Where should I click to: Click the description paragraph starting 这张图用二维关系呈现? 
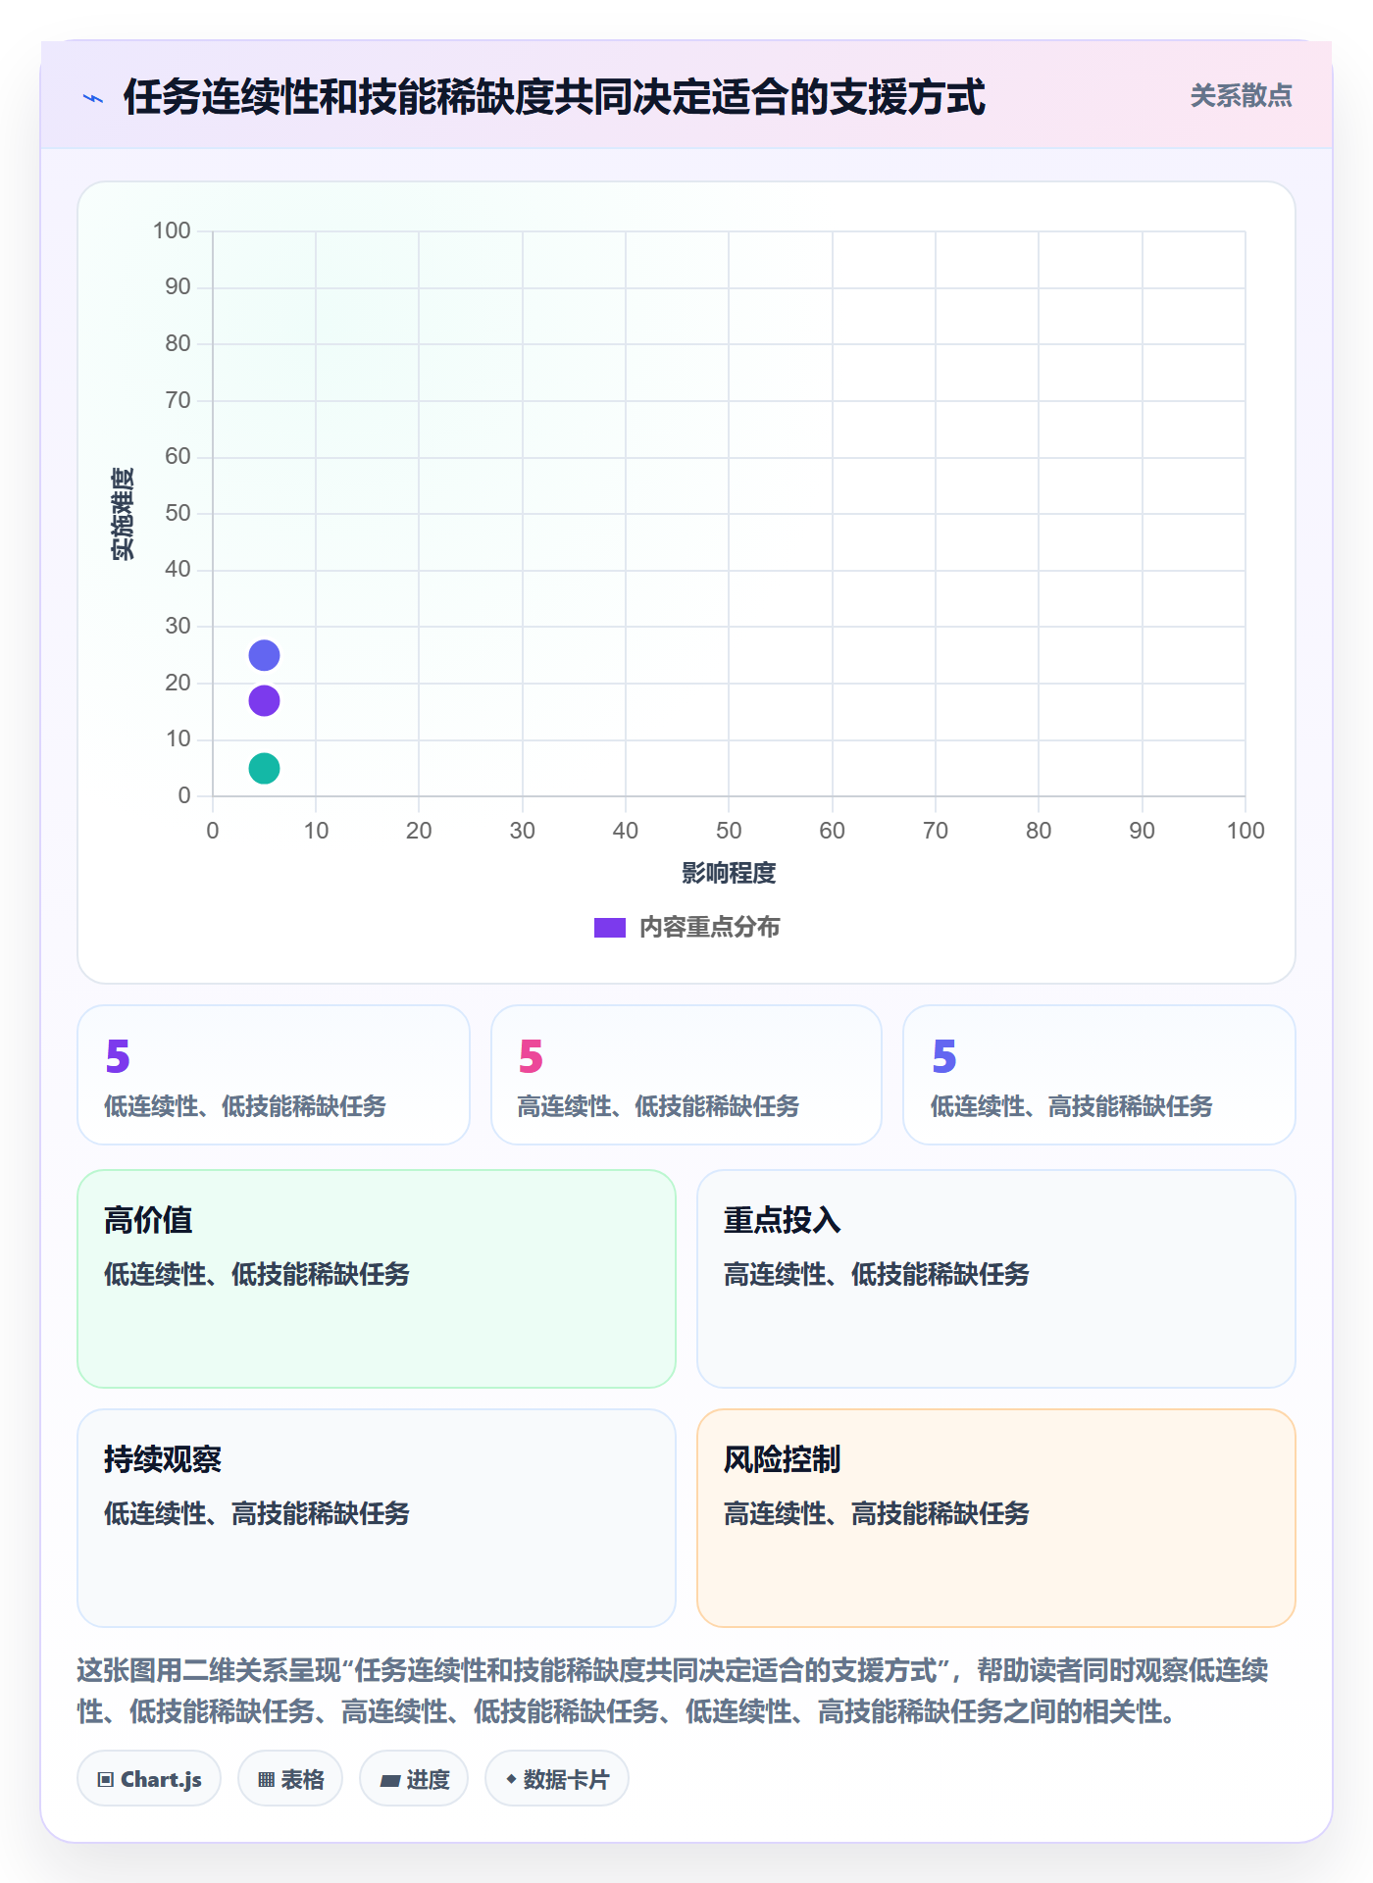(673, 1691)
